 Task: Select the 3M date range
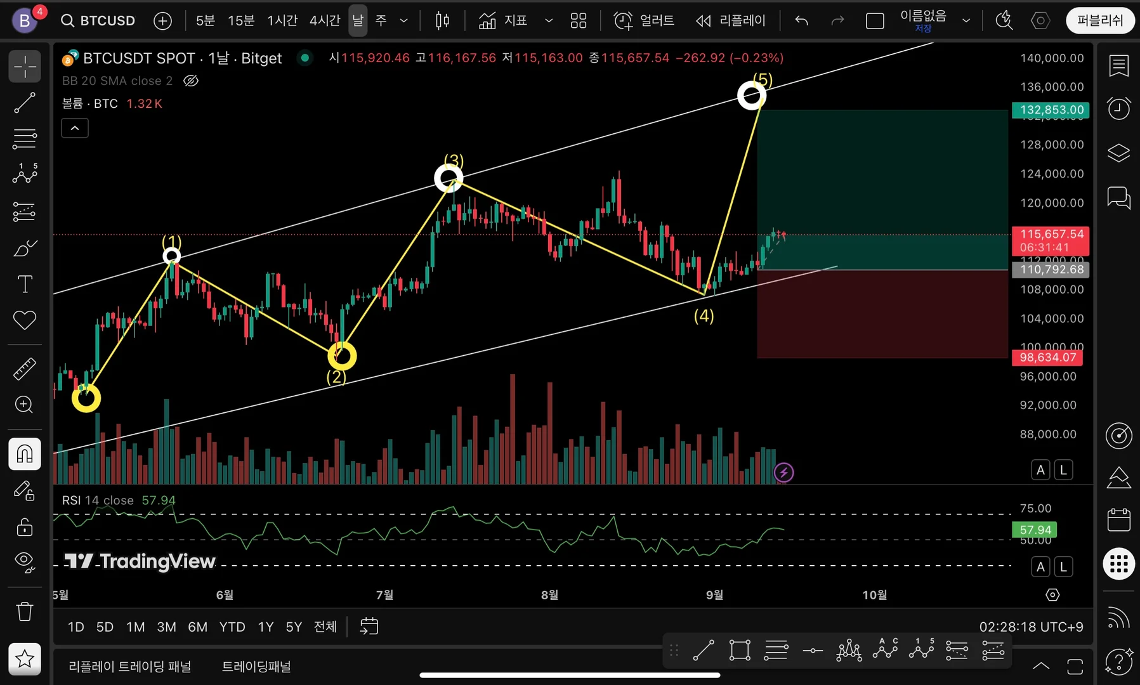point(166,627)
